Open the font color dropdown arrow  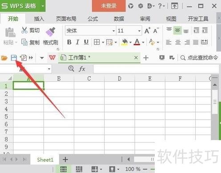143,42
